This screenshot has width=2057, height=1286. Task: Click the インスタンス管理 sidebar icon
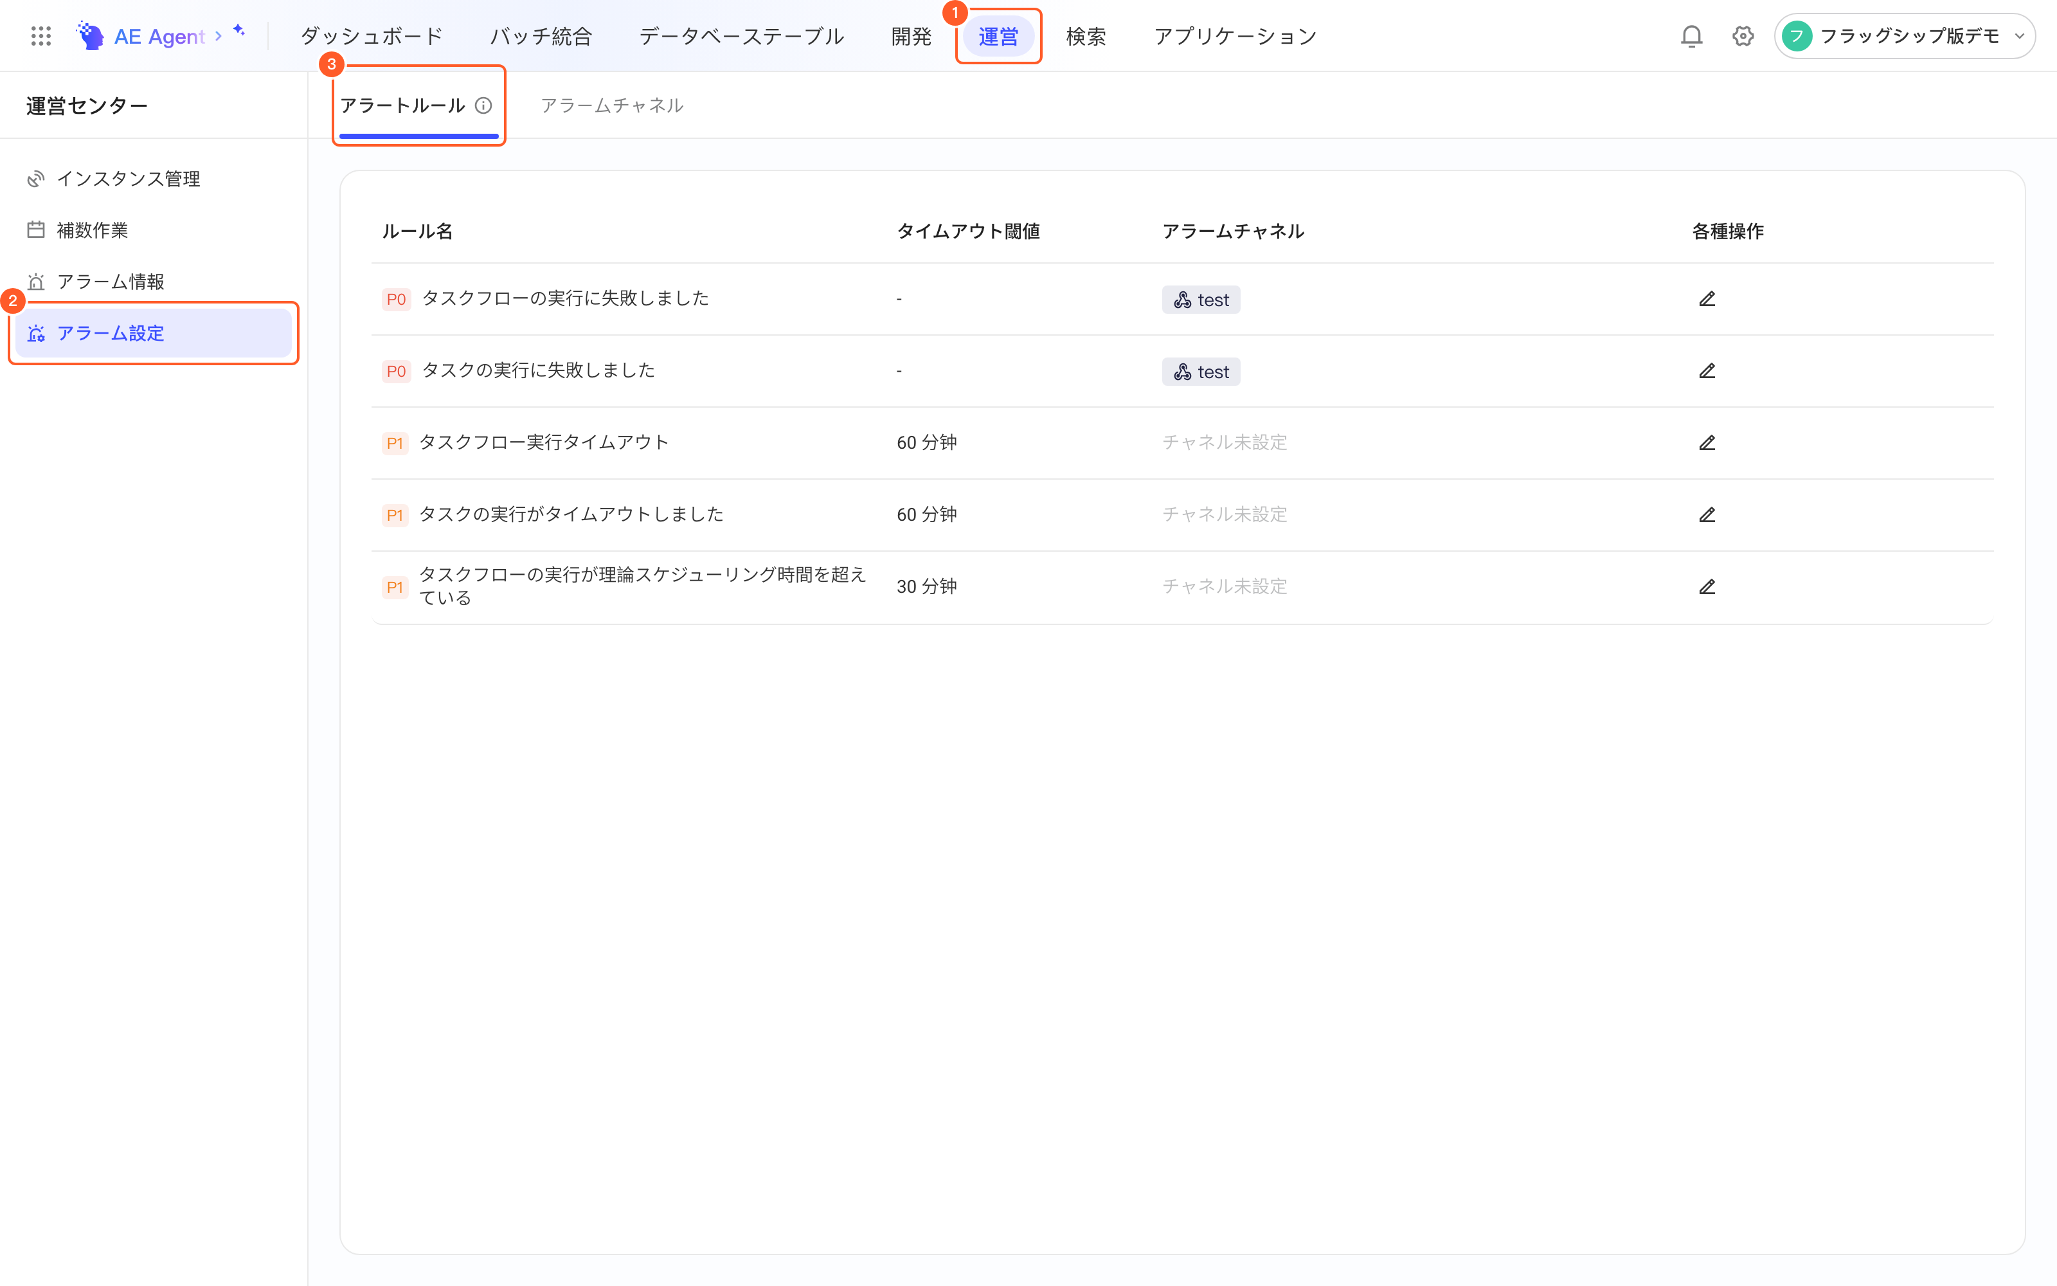click(x=36, y=179)
